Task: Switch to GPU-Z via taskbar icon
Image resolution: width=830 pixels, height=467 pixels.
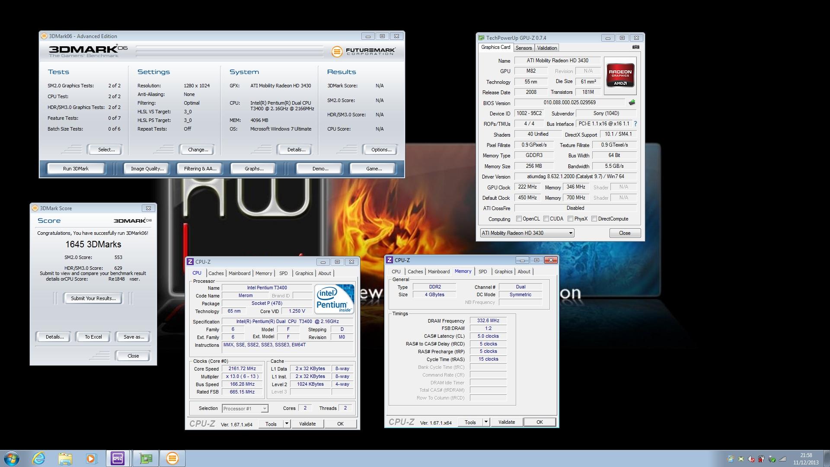Action: point(146,458)
